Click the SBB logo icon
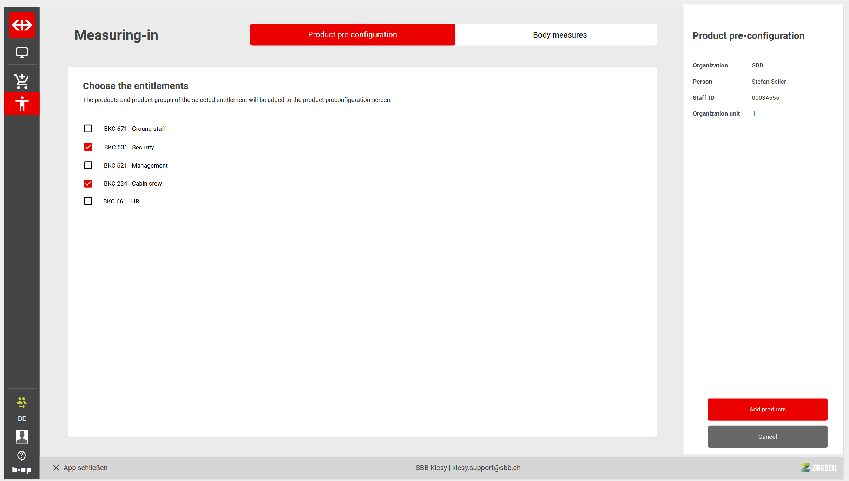The image size is (849, 481). (x=22, y=25)
